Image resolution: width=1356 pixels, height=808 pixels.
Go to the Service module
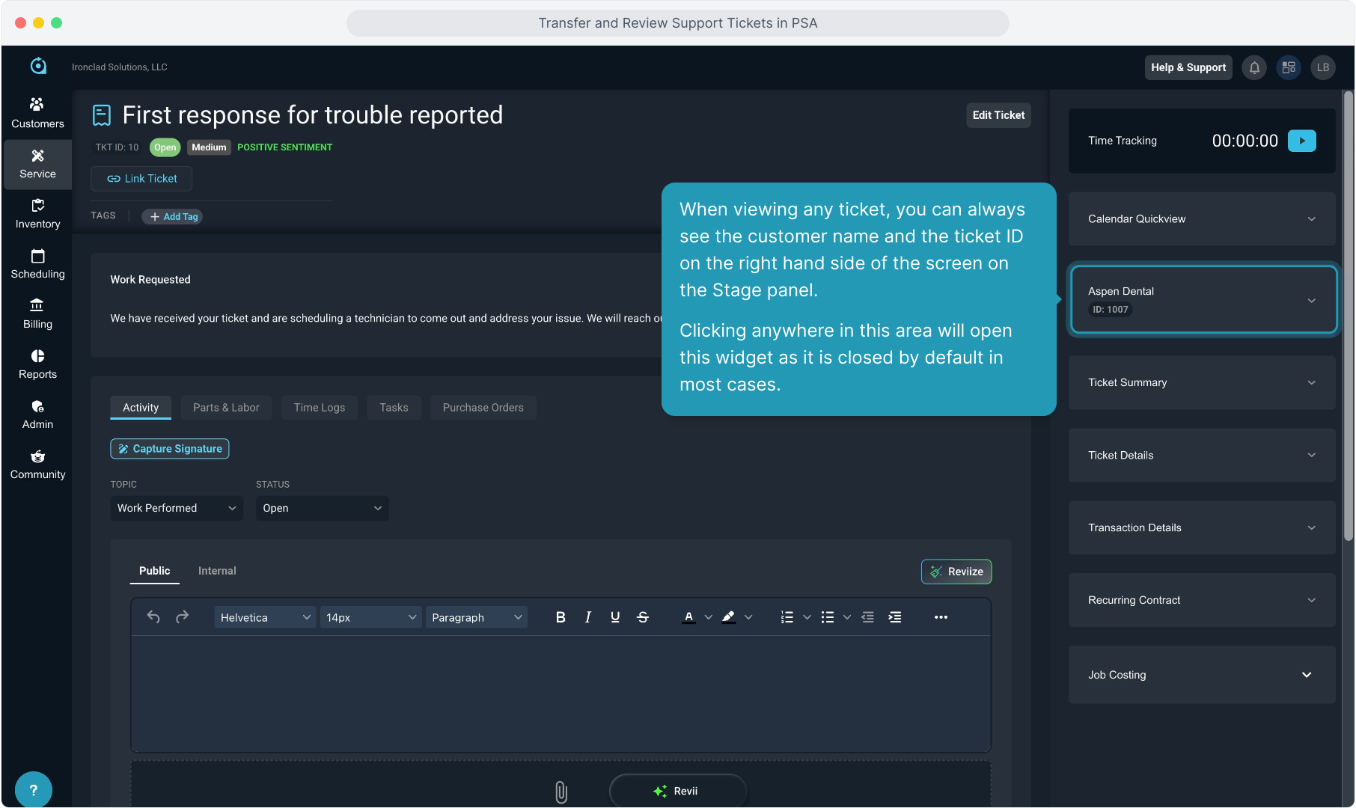click(37, 164)
